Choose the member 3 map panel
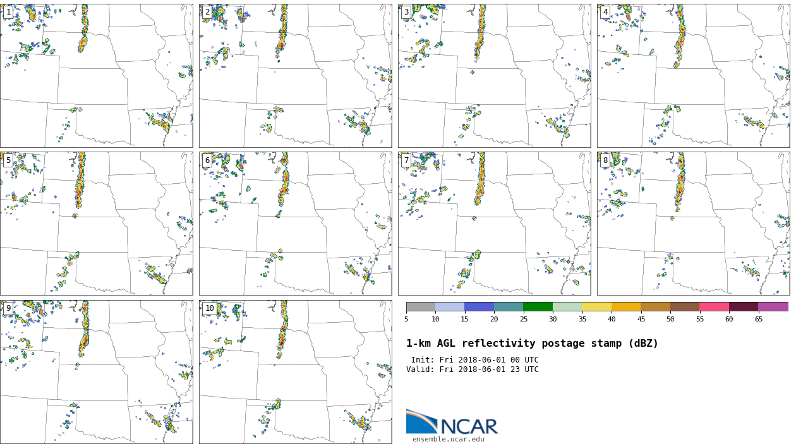Screen dimensions: 796x444 (x=494, y=76)
